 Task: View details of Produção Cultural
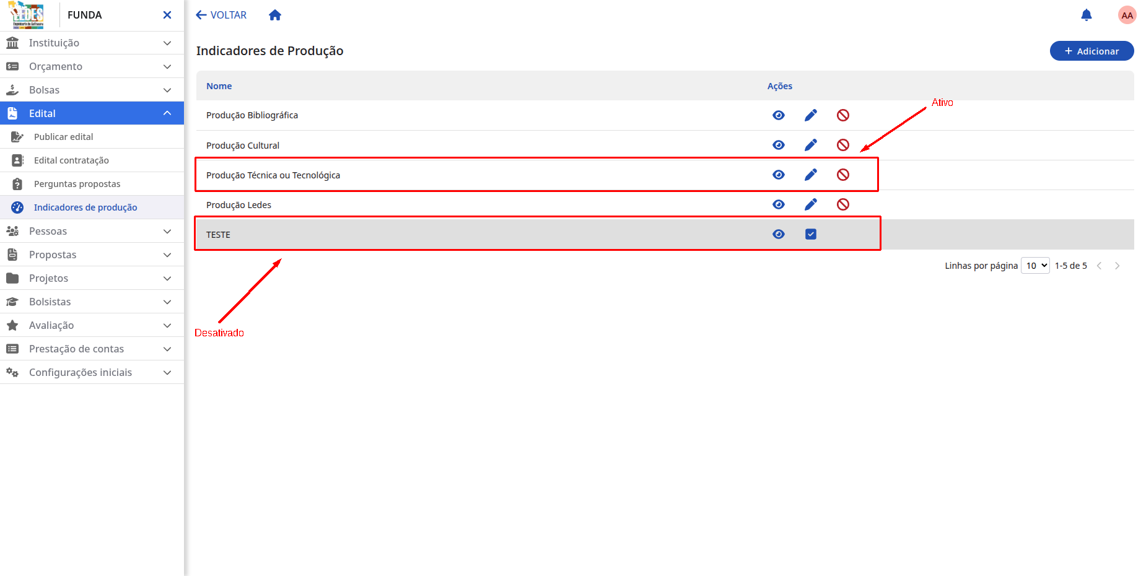779,145
